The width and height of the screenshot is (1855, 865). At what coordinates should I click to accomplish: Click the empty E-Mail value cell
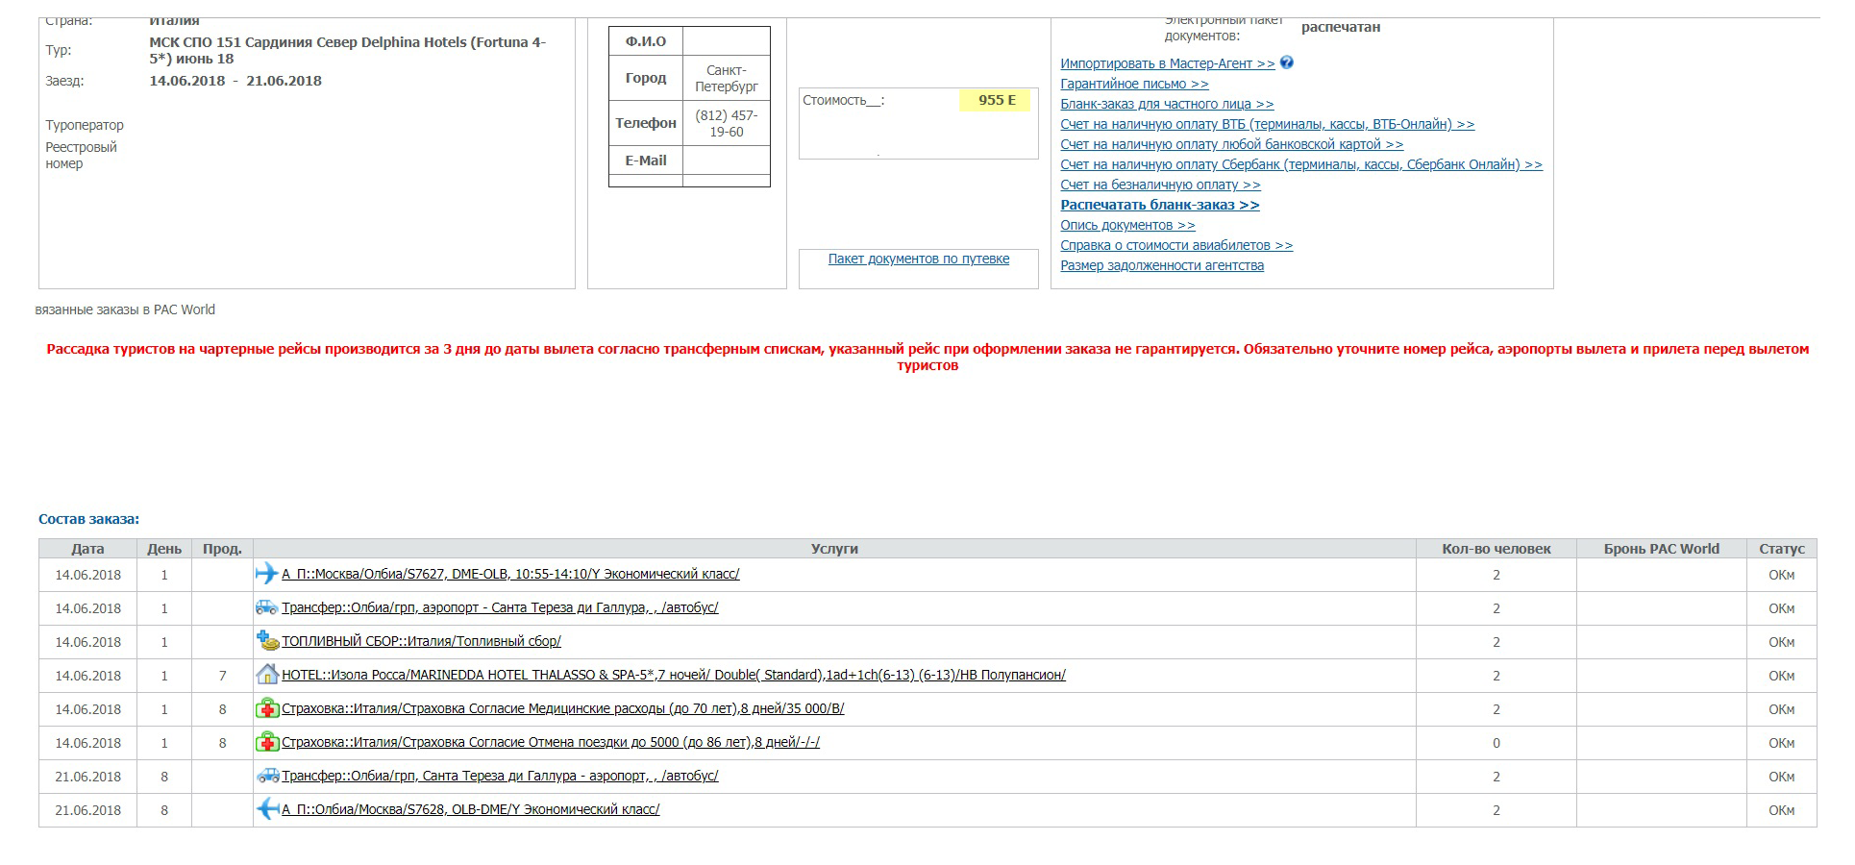point(727,161)
